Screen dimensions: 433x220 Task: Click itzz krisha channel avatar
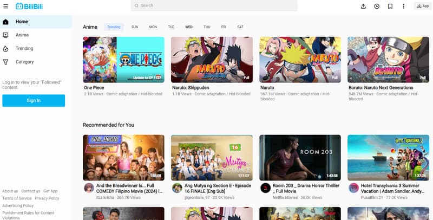(89, 188)
